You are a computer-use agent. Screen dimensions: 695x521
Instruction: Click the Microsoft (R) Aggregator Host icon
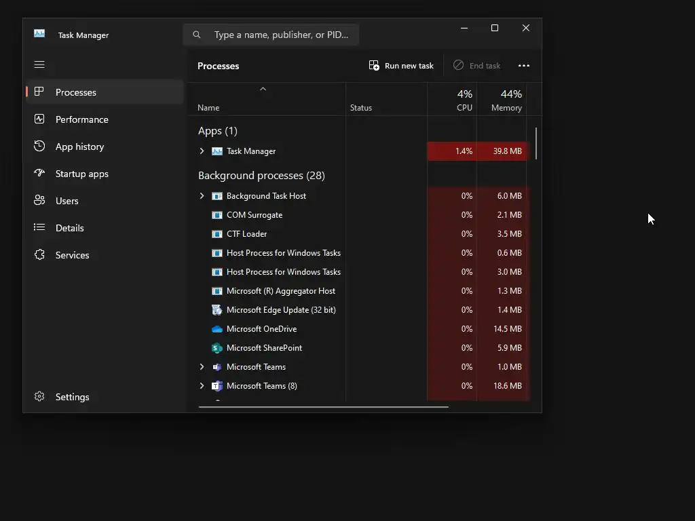(217, 291)
